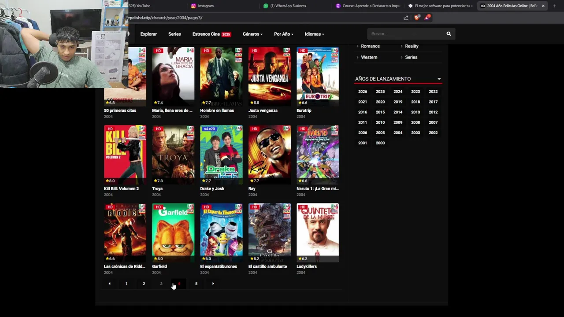Open the Troya movie poster
This screenshot has height=317, width=564.
pos(173,155)
